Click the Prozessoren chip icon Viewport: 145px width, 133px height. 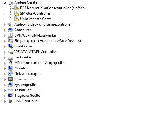tap(10, 79)
